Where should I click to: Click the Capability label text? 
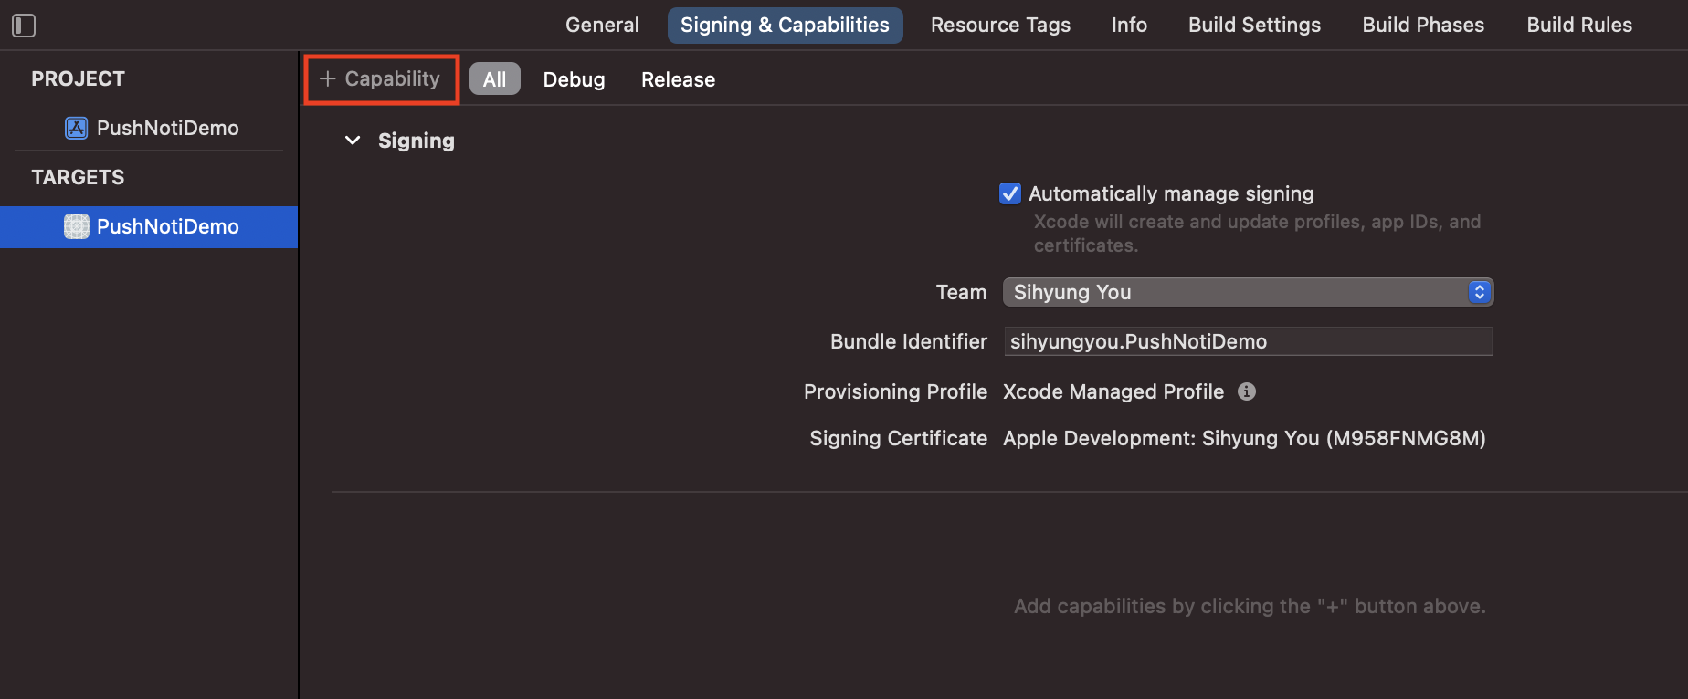pos(392,79)
